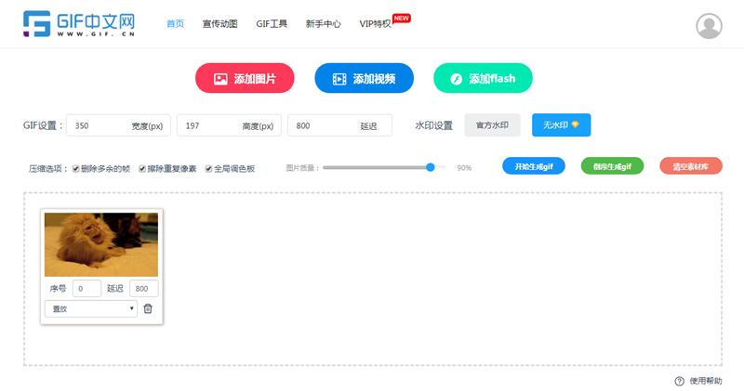Select the cat frame thumbnail
This screenshot has height=391, width=744.
click(x=101, y=244)
